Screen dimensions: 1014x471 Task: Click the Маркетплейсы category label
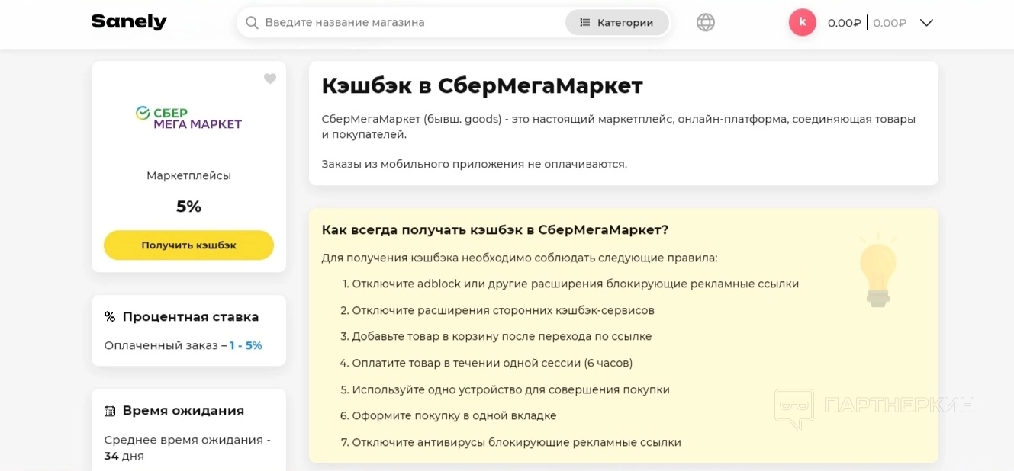(188, 175)
